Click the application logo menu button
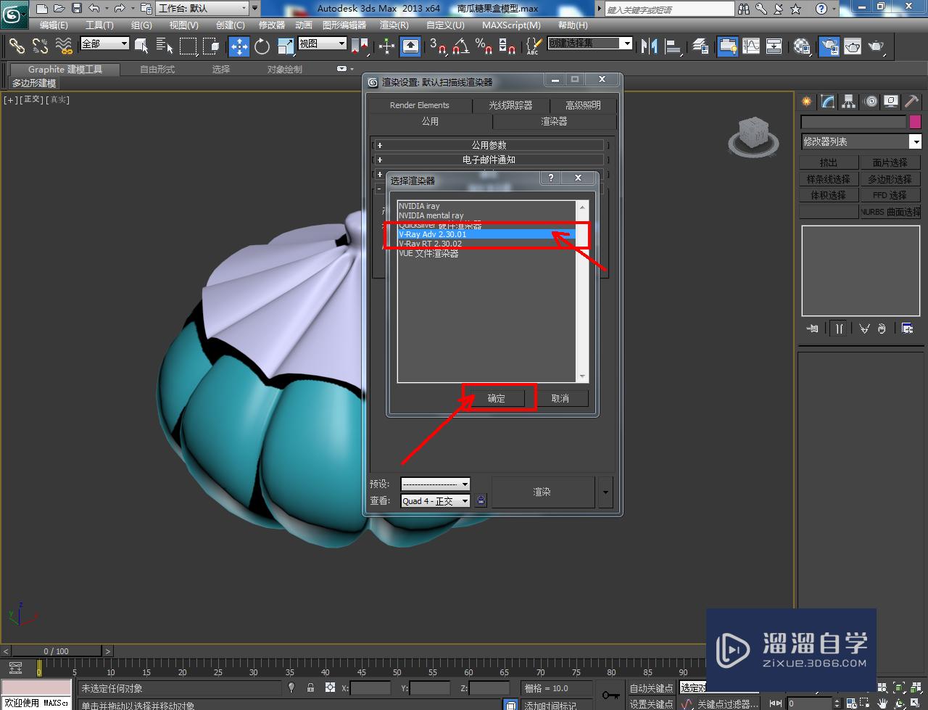Viewport: 928px width, 710px height. [14, 14]
